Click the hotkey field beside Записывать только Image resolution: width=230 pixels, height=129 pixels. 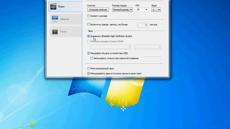click(x=152, y=59)
